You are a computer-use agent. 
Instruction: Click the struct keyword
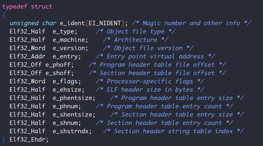[42, 7]
